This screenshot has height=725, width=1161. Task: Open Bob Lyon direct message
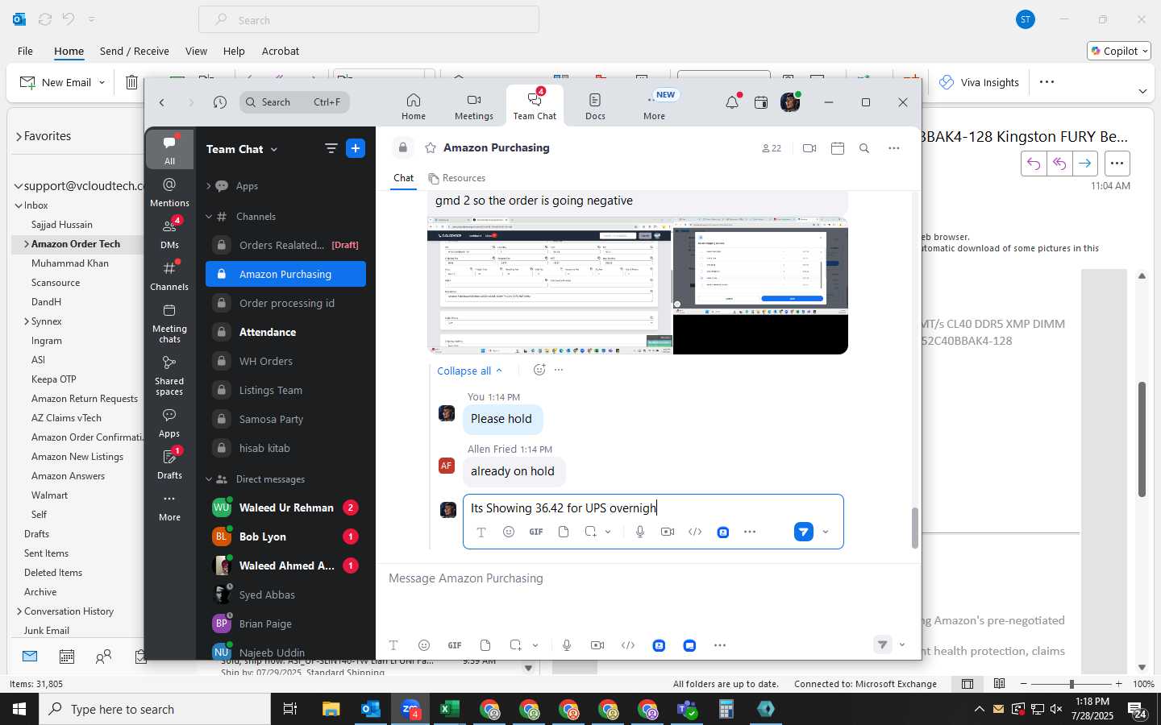coord(285,536)
